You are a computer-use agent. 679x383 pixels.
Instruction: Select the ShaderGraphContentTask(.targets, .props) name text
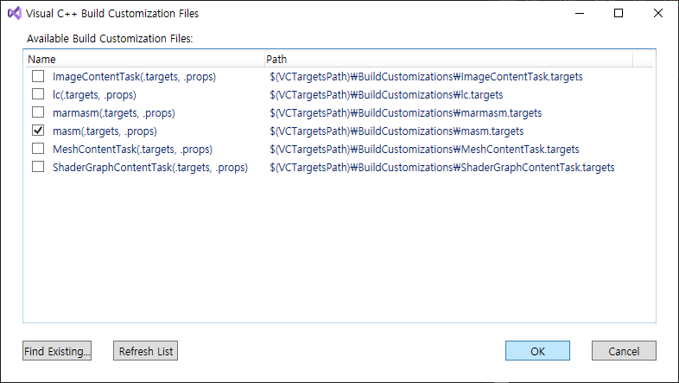(150, 168)
